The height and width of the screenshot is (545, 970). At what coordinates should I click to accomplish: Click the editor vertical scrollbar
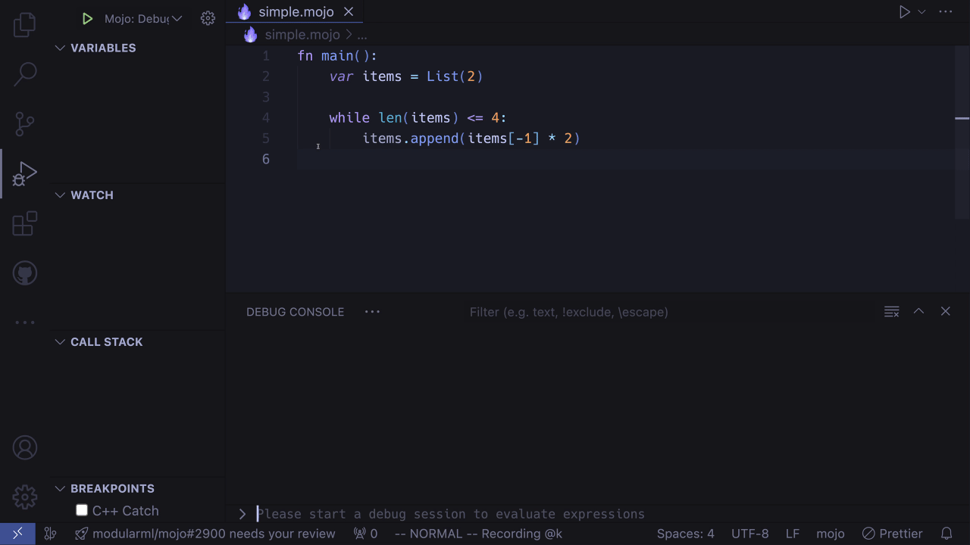click(962, 132)
